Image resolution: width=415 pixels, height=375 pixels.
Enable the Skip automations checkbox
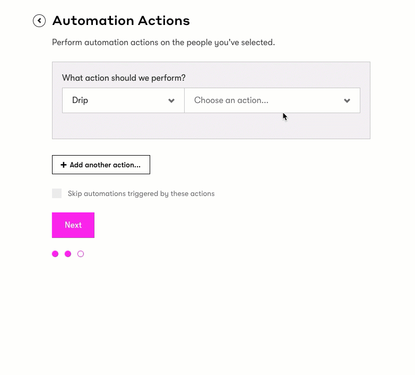57,193
